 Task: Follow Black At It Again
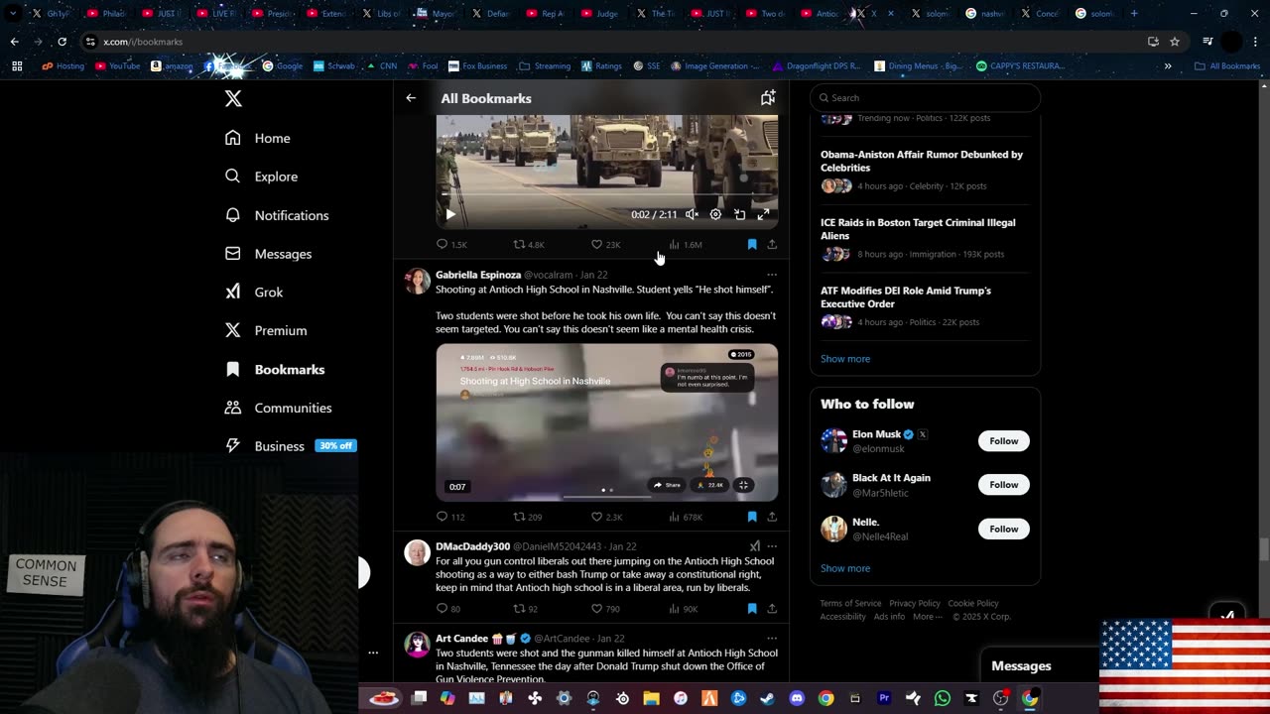tap(1003, 485)
